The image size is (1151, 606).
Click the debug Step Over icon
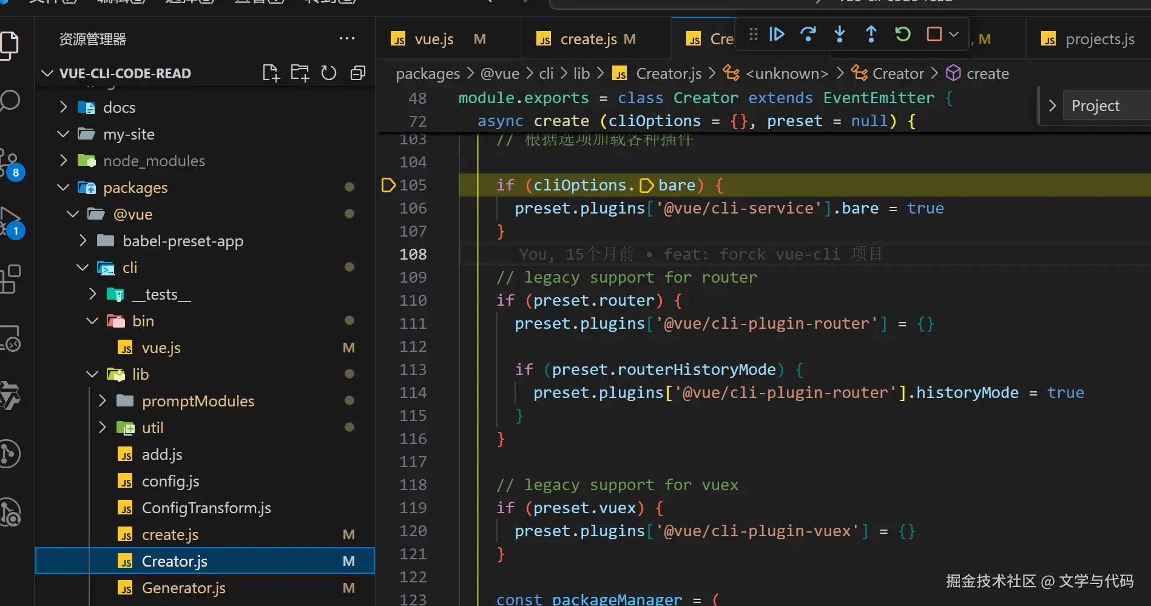808,35
